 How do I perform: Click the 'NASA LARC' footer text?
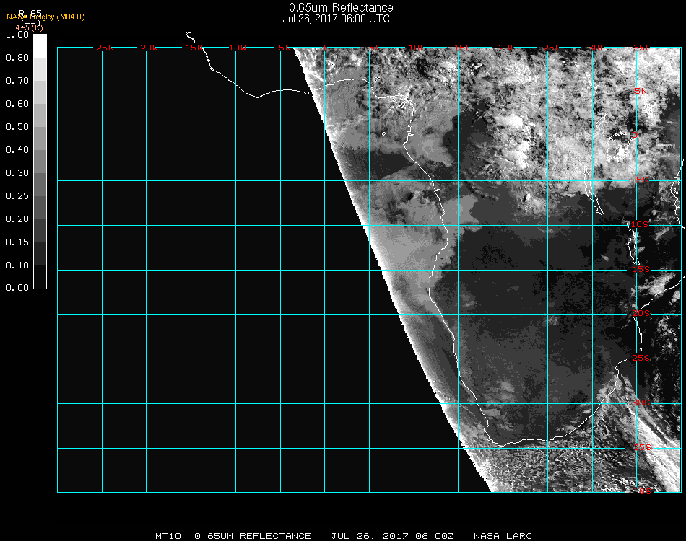(503, 536)
